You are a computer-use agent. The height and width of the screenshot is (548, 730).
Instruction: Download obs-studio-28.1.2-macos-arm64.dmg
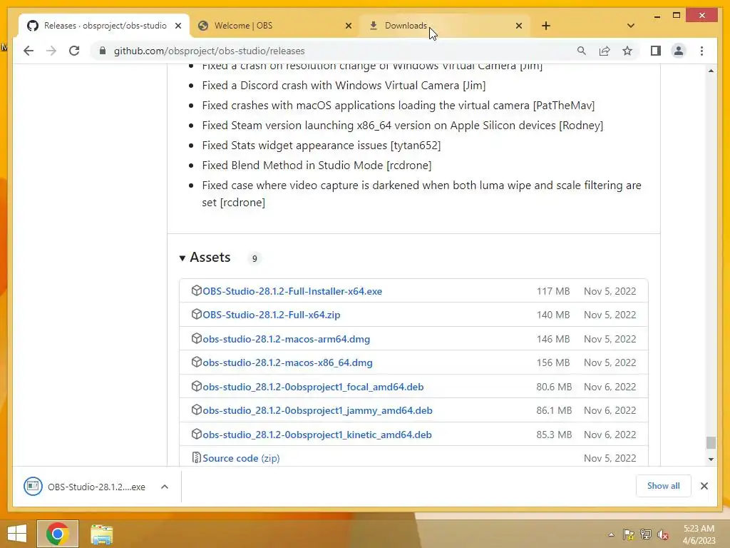[x=287, y=339]
